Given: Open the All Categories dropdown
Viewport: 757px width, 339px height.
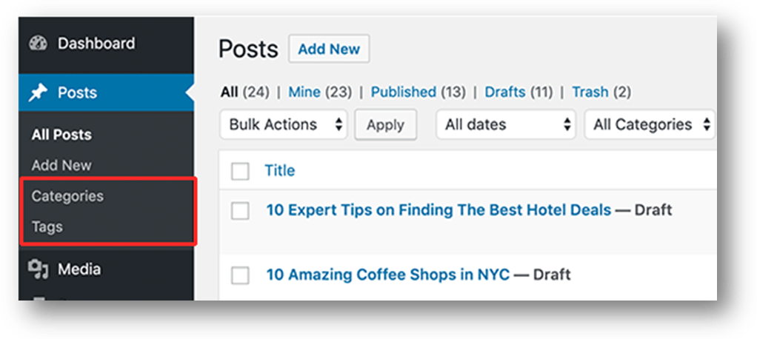Looking at the screenshot, I should pos(650,124).
